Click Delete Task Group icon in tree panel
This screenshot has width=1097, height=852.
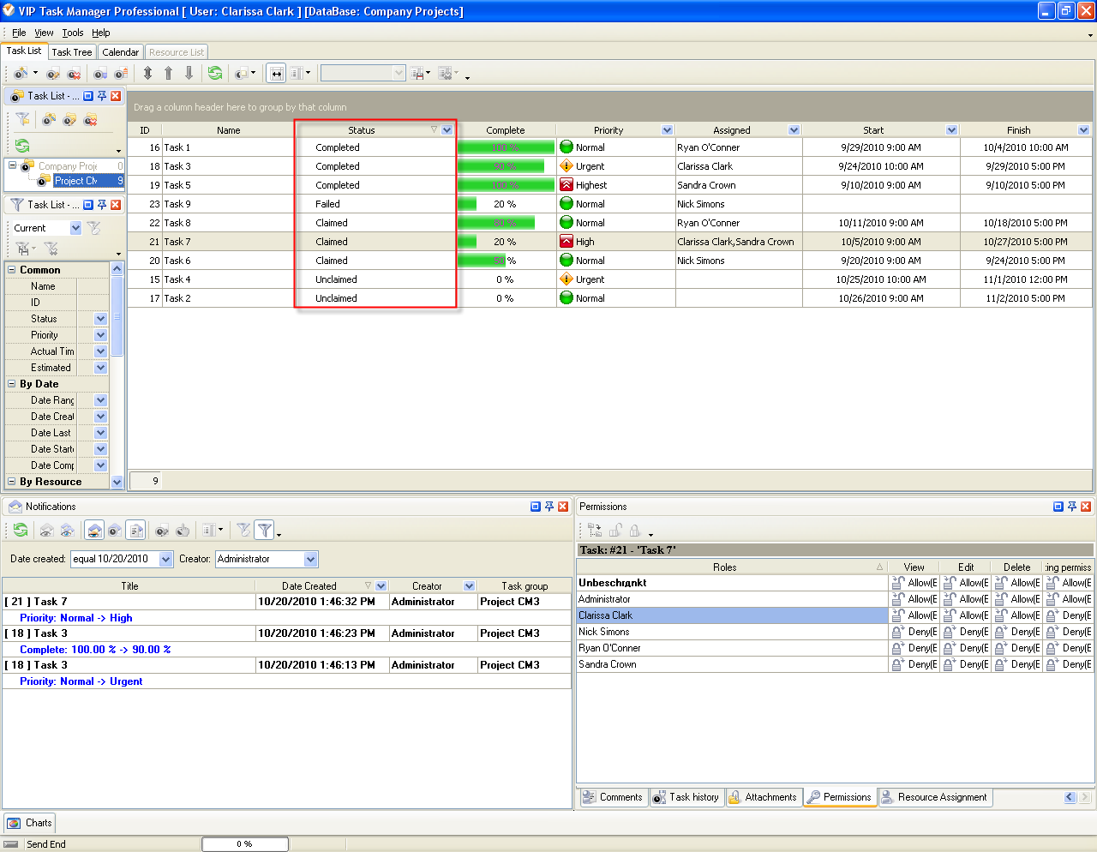tap(90, 119)
